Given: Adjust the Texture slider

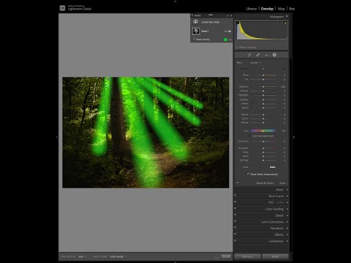Looking at the screenshot, I should click(x=263, y=115).
